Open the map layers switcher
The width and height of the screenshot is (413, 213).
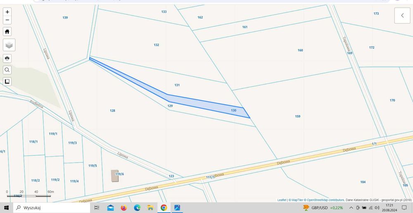(9, 45)
